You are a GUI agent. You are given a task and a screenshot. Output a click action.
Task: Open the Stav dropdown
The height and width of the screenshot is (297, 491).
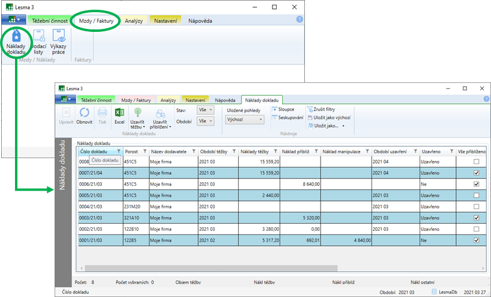tap(206, 110)
